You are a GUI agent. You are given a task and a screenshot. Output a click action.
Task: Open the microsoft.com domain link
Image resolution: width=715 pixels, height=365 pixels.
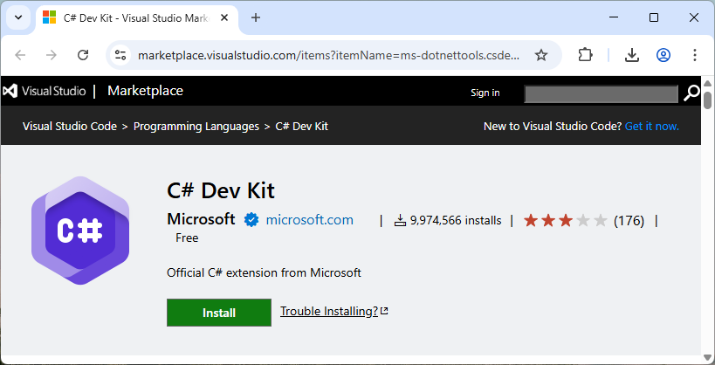[x=309, y=220]
